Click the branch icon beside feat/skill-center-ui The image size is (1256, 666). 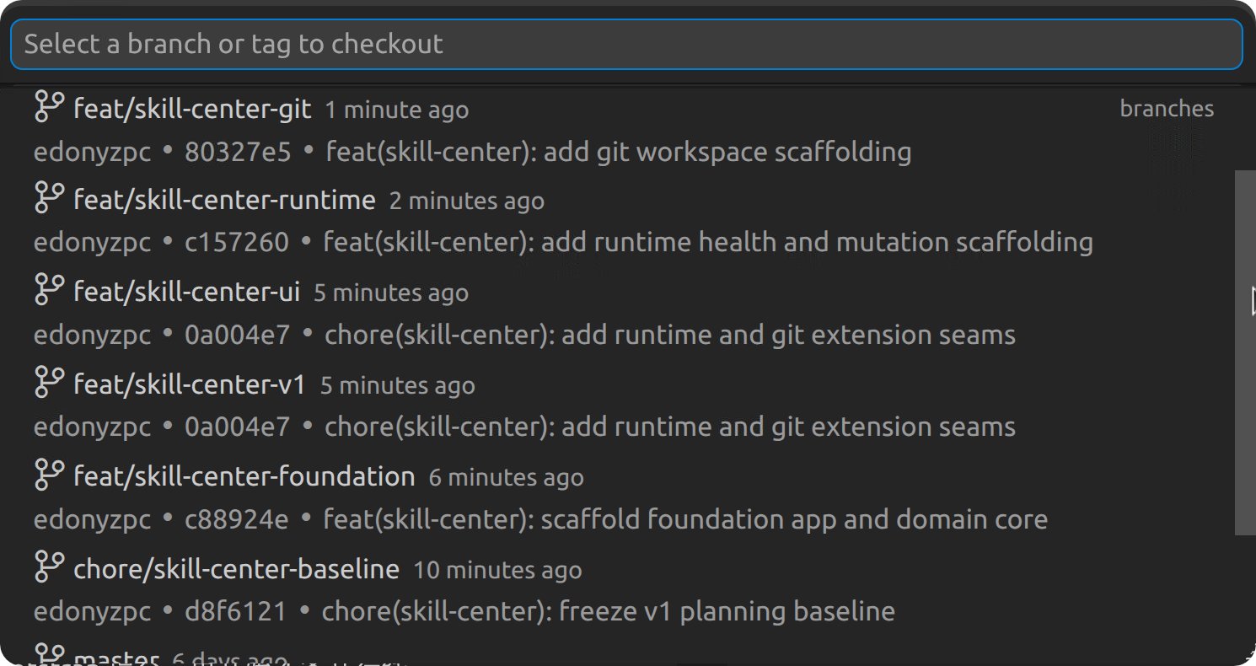(x=49, y=290)
